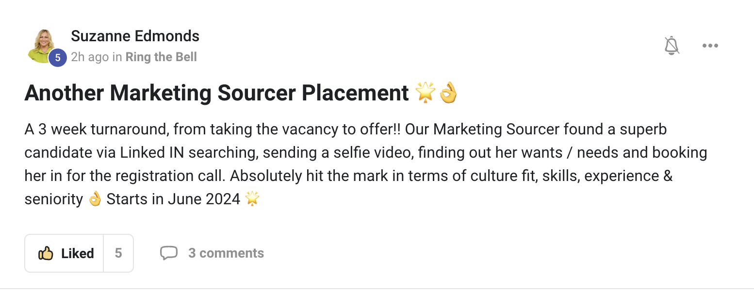View who liked via the 5 count
The width and height of the screenshot is (754, 294).
[x=118, y=253]
